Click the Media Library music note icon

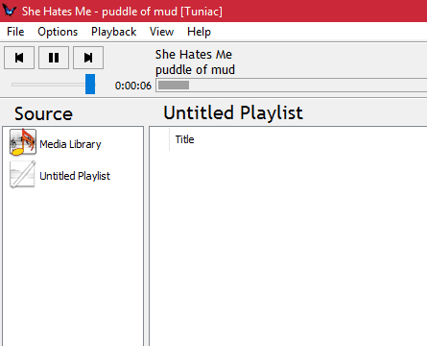pos(22,142)
